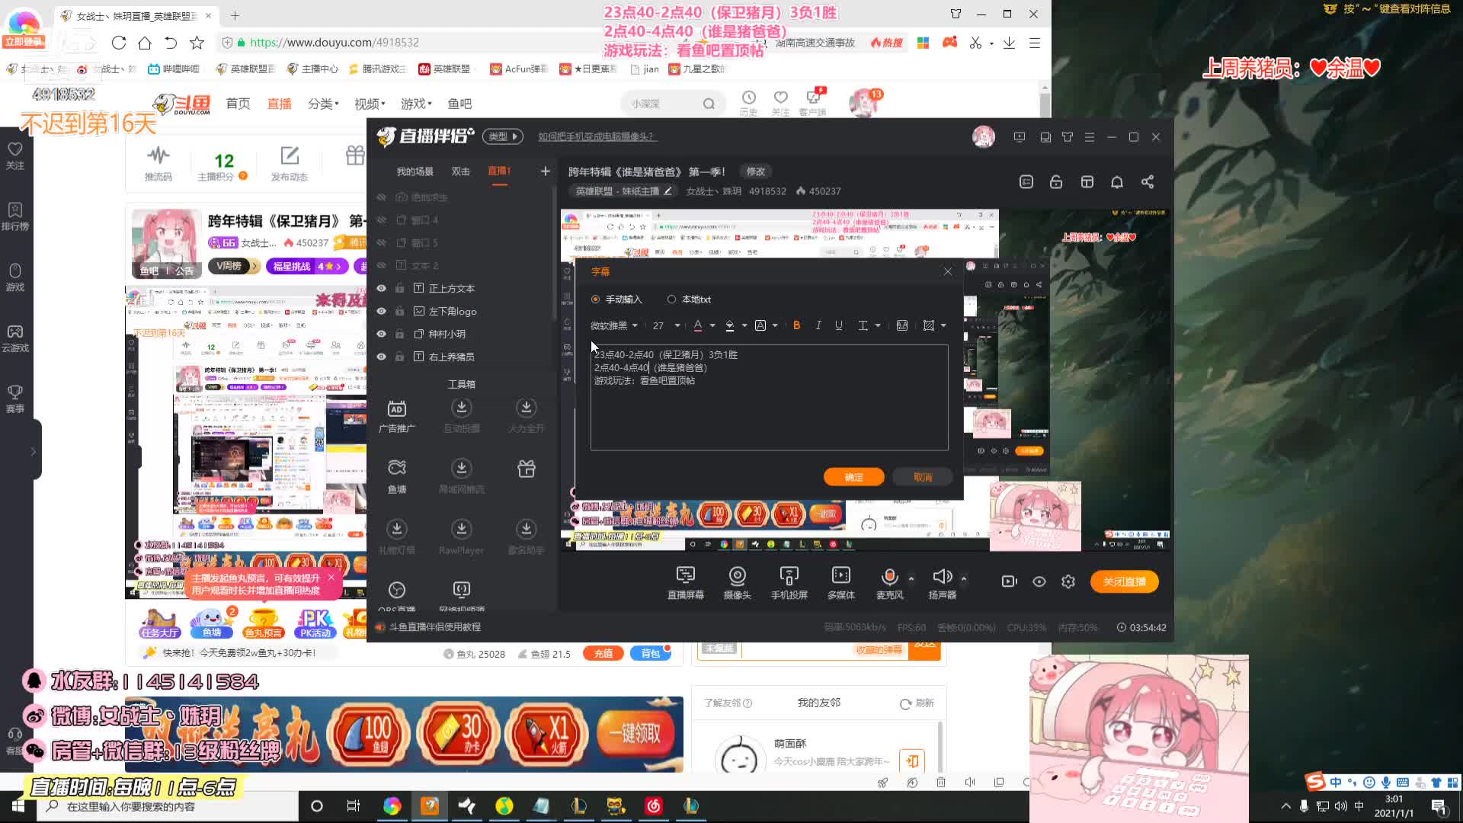Viewport: 1463px width, 823px height.
Task: Click the text background image icon
Action: point(902,325)
